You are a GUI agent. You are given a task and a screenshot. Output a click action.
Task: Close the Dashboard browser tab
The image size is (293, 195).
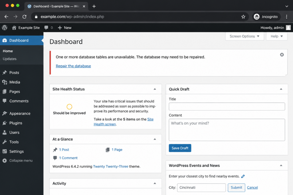tap(84, 6)
